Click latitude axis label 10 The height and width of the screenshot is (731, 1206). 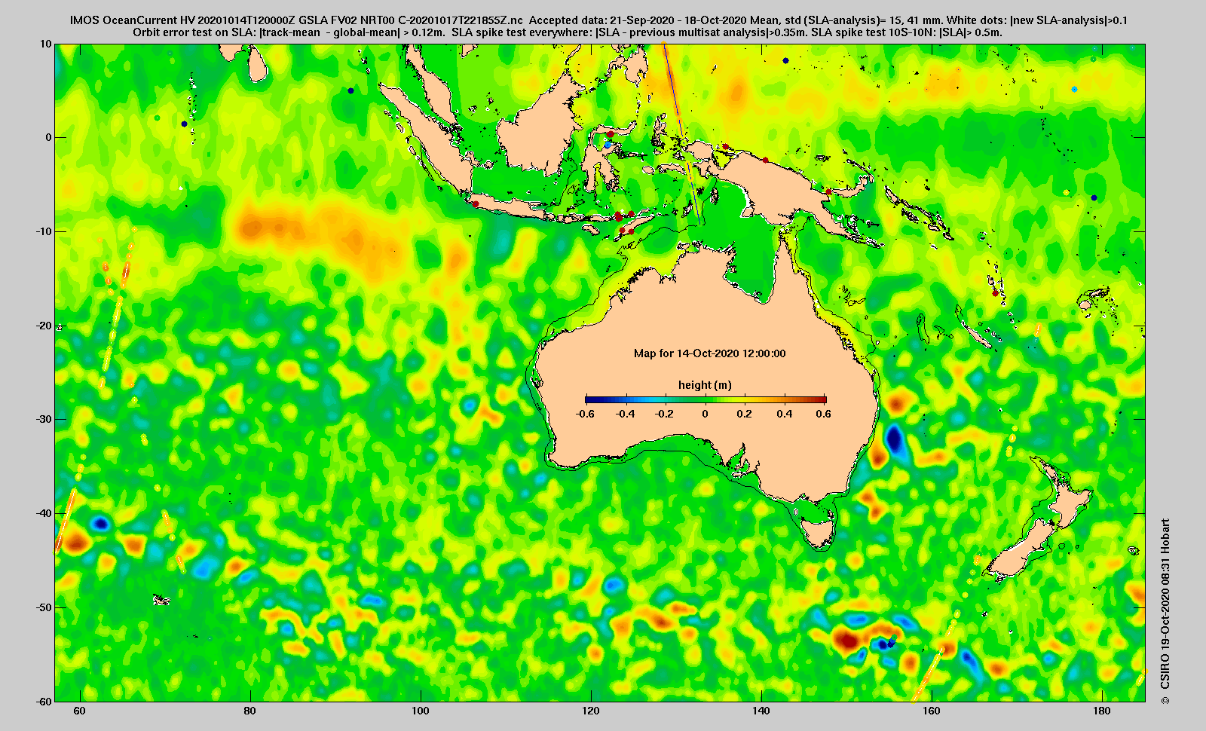[x=47, y=44]
